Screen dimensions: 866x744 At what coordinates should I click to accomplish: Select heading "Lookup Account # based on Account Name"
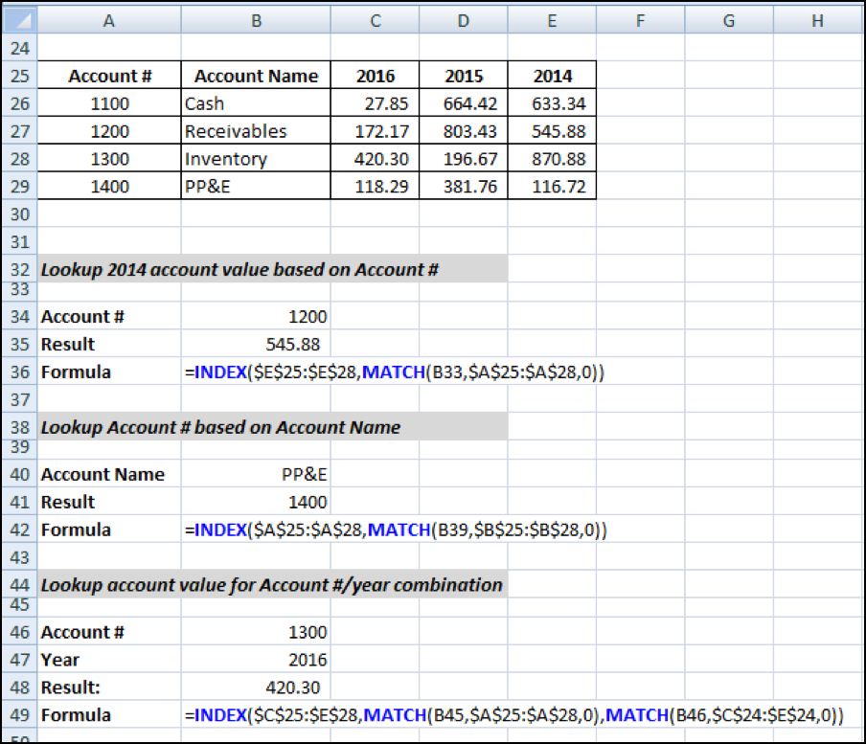[x=221, y=427]
